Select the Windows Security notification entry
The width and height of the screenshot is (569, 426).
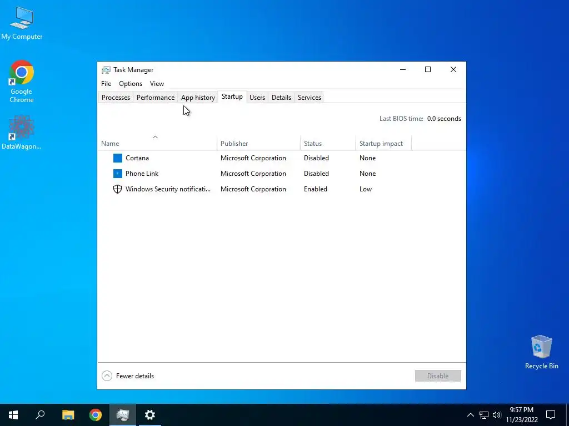click(x=168, y=189)
